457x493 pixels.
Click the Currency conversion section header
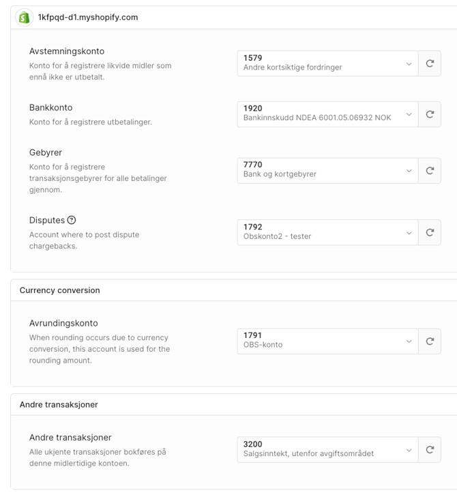click(x=59, y=290)
